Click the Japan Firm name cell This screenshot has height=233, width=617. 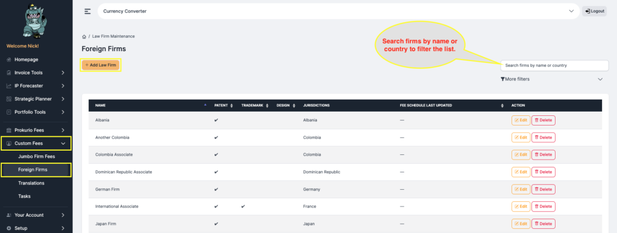click(105, 223)
